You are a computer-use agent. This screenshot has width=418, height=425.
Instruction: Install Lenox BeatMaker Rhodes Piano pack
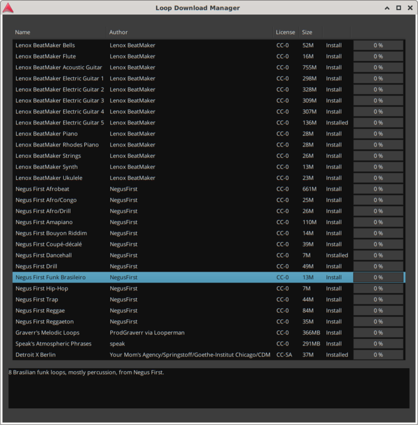[334, 145]
